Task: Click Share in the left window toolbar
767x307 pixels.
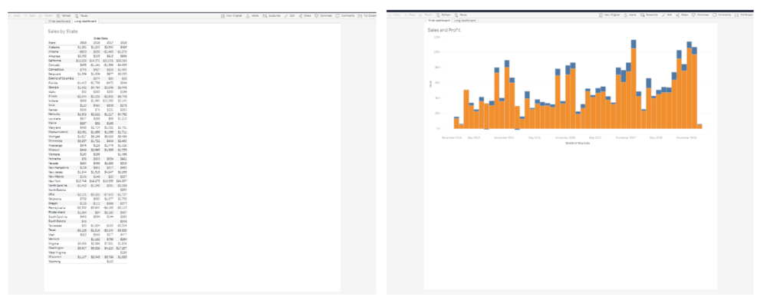Action: click(304, 15)
